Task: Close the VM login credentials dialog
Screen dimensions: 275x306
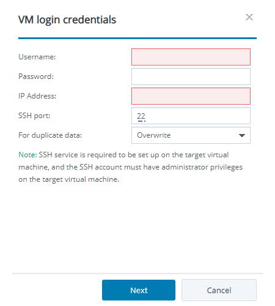Action: (x=249, y=17)
